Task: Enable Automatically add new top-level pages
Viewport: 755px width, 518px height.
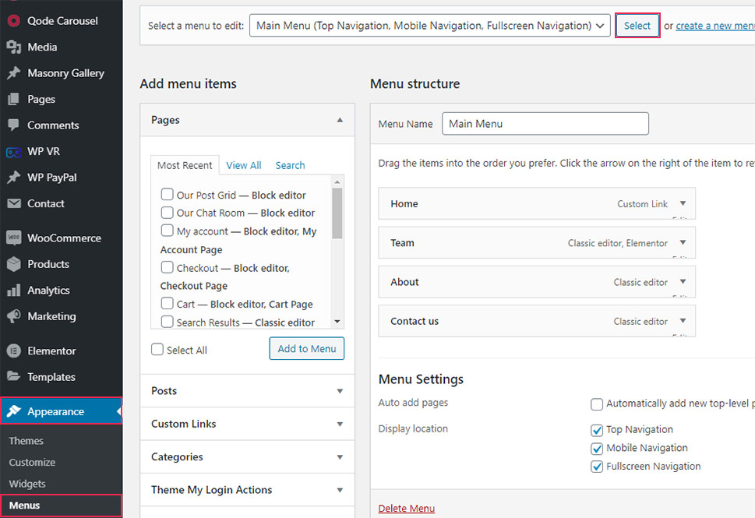Action: point(597,404)
